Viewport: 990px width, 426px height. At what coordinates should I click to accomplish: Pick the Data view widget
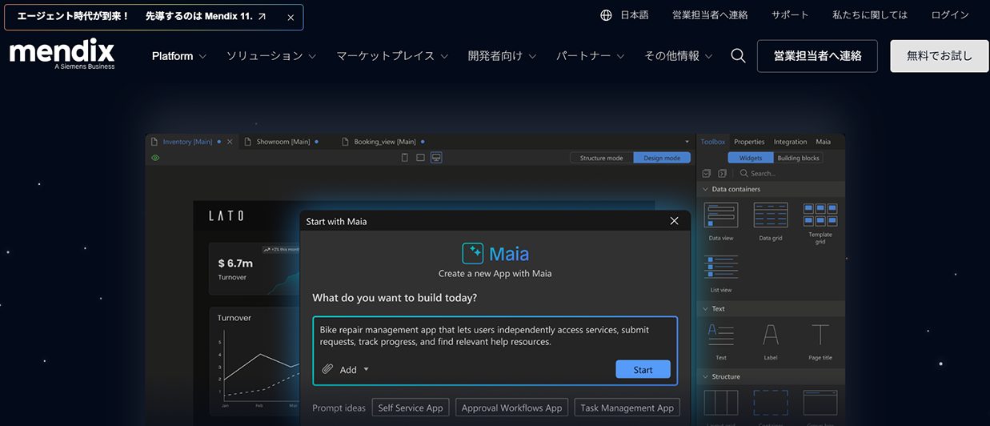coord(721,222)
